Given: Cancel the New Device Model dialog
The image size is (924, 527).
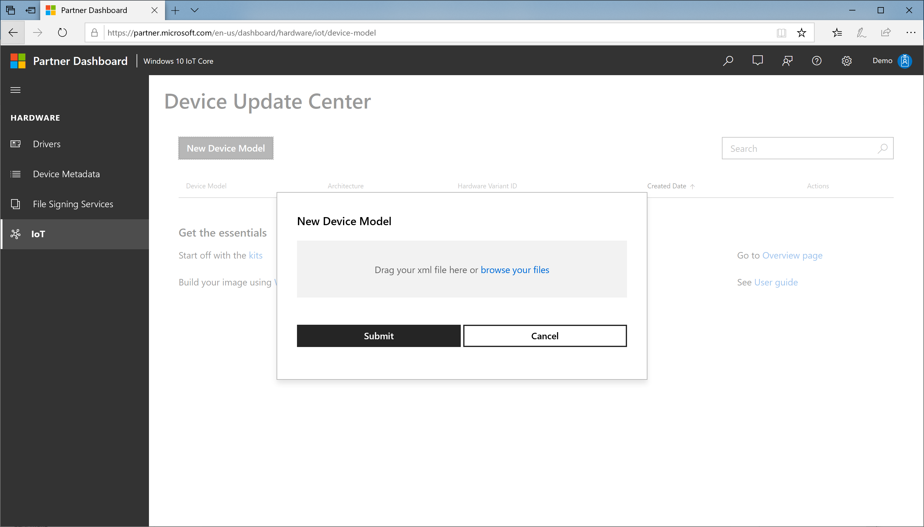Looking at the screenshot, I should click(x=545, y=335).
